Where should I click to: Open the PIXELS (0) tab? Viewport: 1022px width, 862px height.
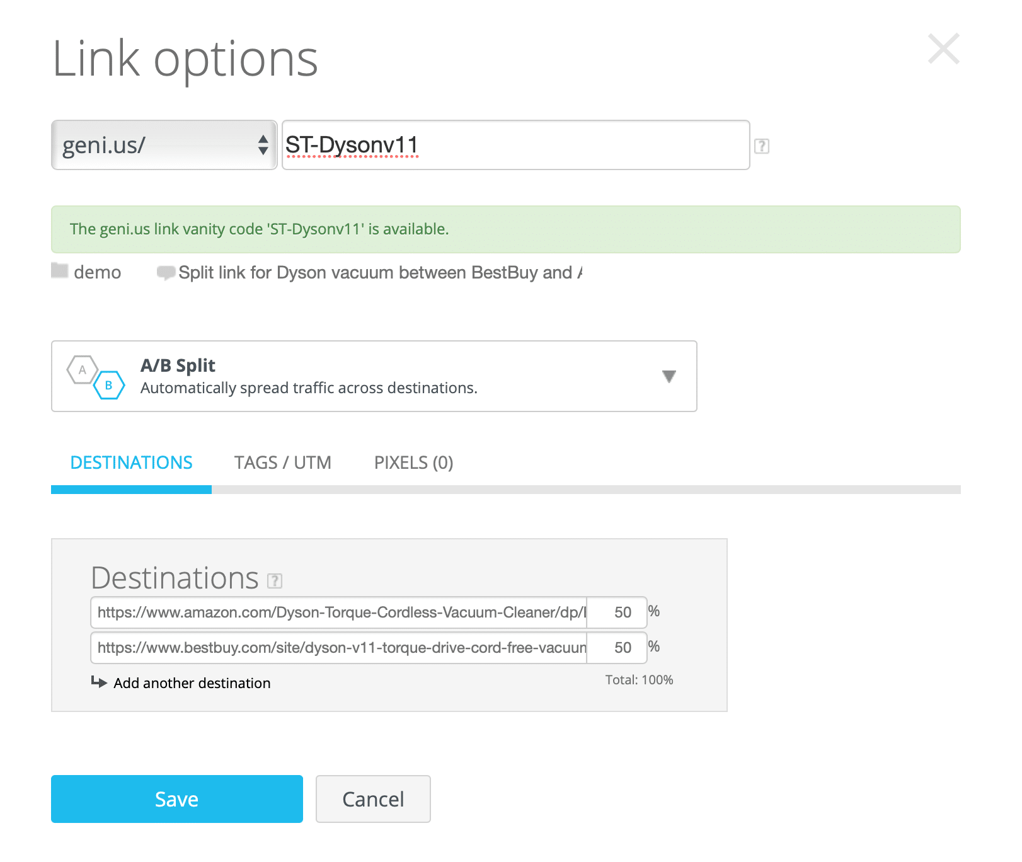coord(413,463)
